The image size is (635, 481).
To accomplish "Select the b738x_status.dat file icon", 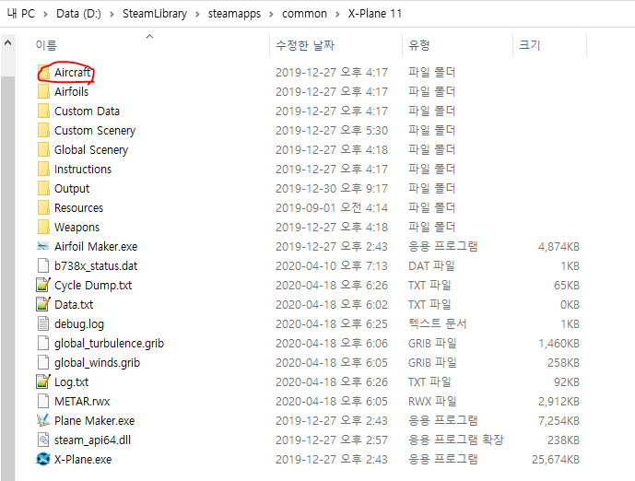I will click(x=43, y=266).
